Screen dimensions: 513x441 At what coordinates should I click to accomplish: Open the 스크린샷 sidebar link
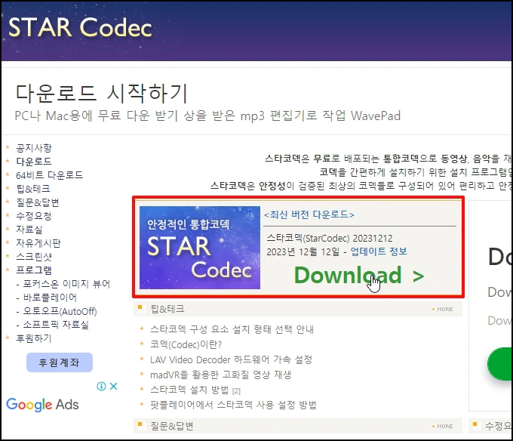click(x=34, y=257)
